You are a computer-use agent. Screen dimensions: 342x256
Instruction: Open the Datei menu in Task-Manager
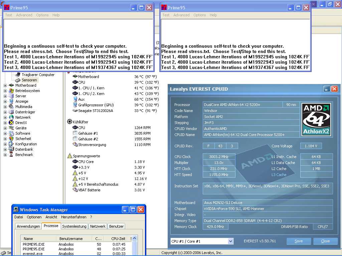pyautogui.click(x=19, y=217)
